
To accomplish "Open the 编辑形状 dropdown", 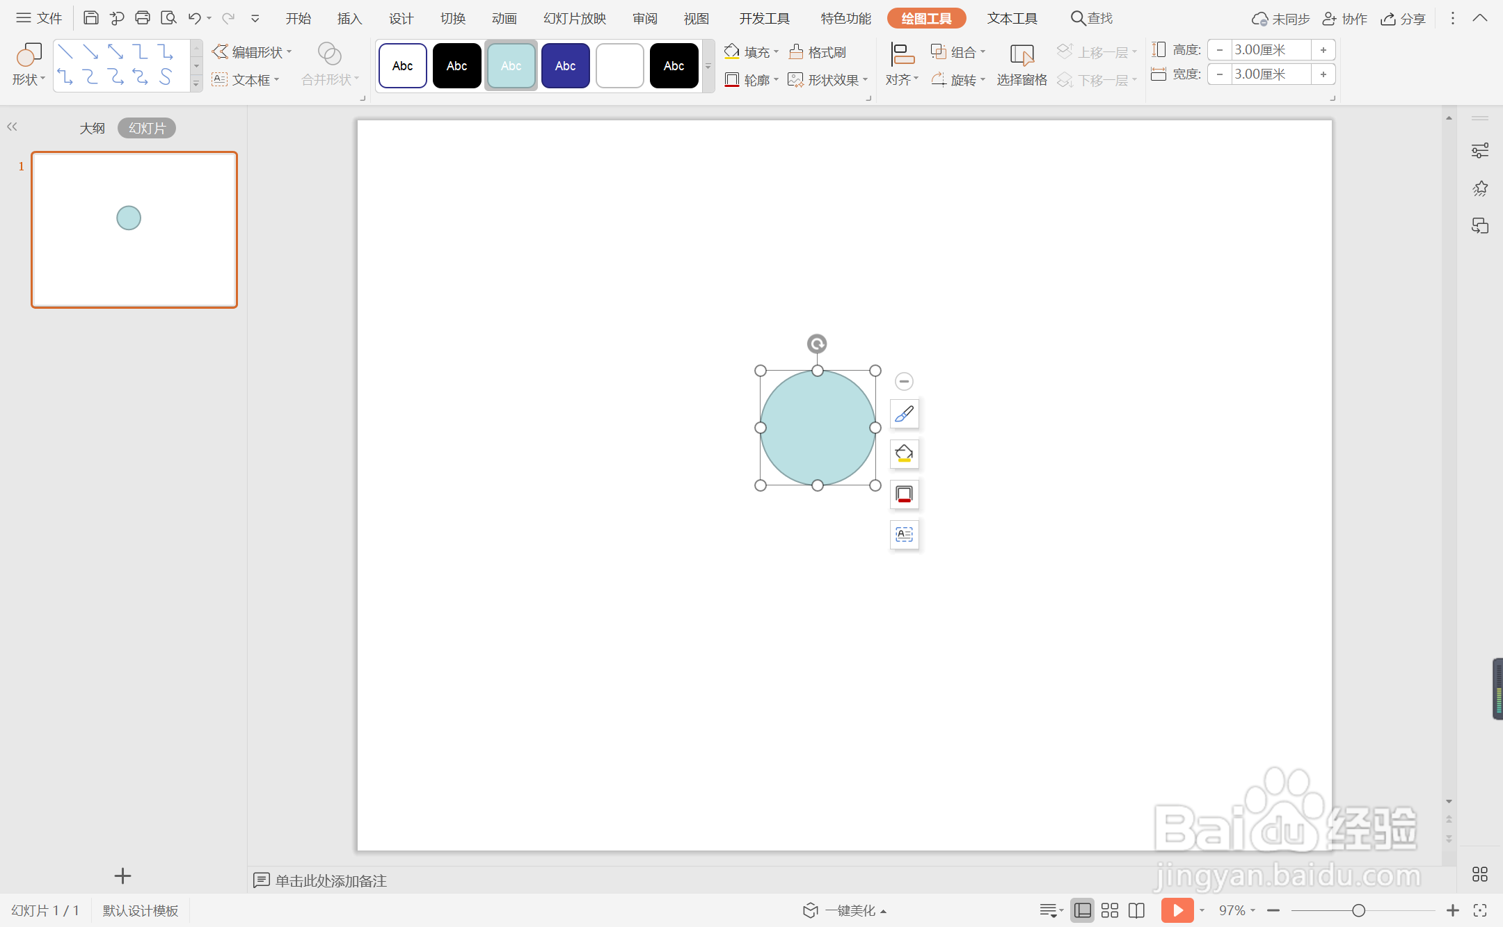I will coord(252,52).
